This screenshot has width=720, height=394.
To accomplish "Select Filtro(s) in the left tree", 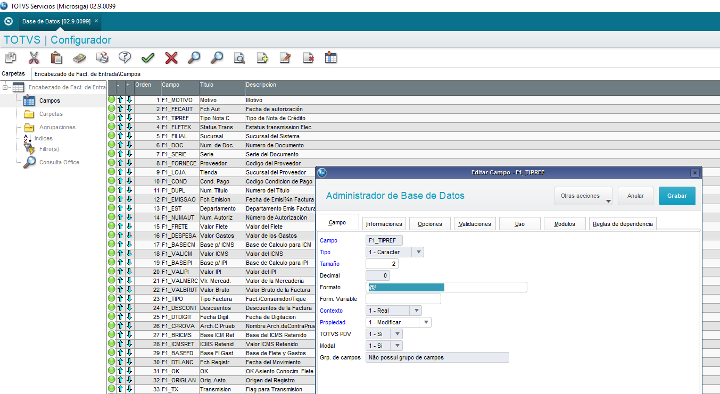I will point(49,149).
